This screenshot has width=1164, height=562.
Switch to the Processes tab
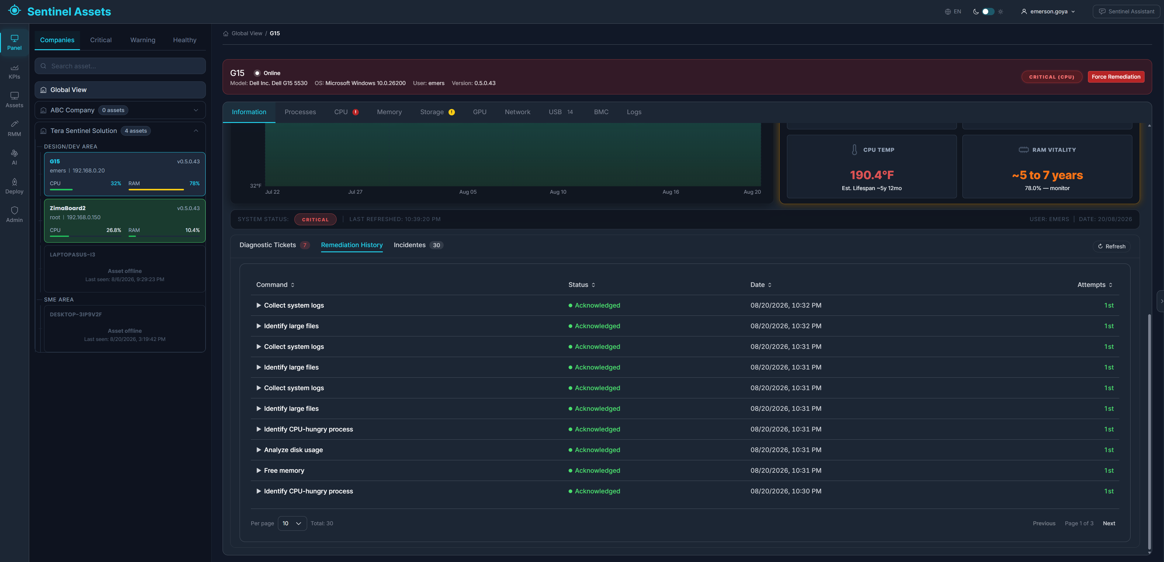pos(300,112)
